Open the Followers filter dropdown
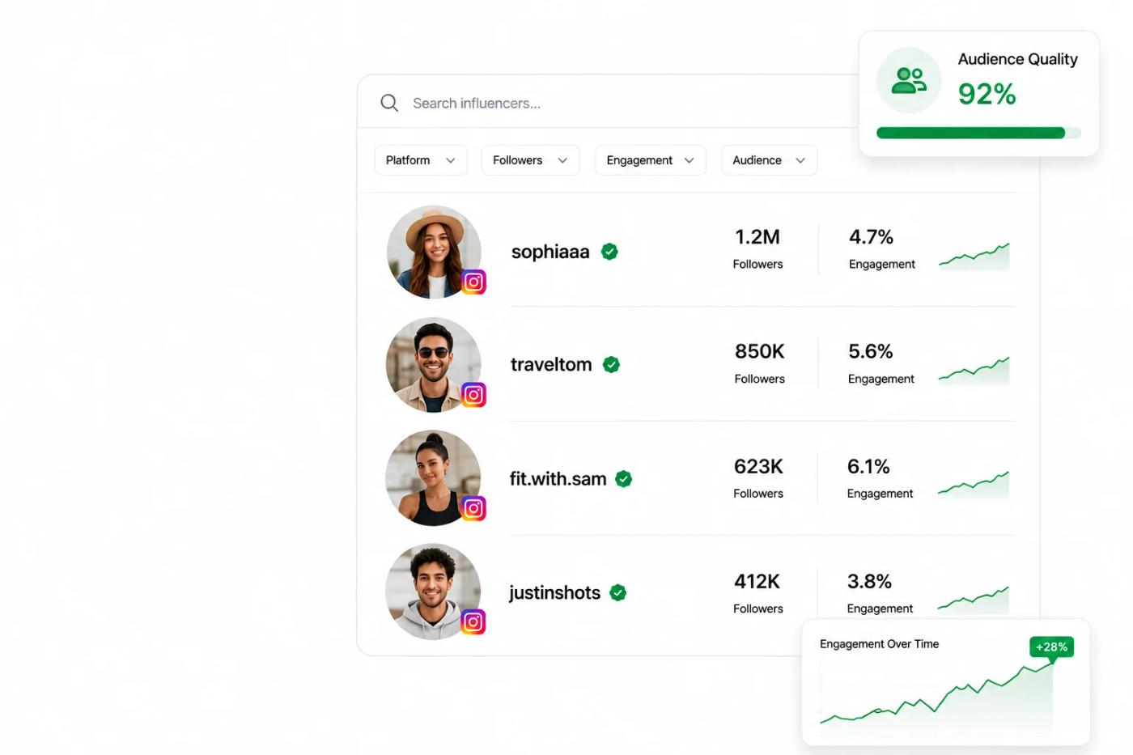Viewport: 1133px width, 755px height. [530, 160]
